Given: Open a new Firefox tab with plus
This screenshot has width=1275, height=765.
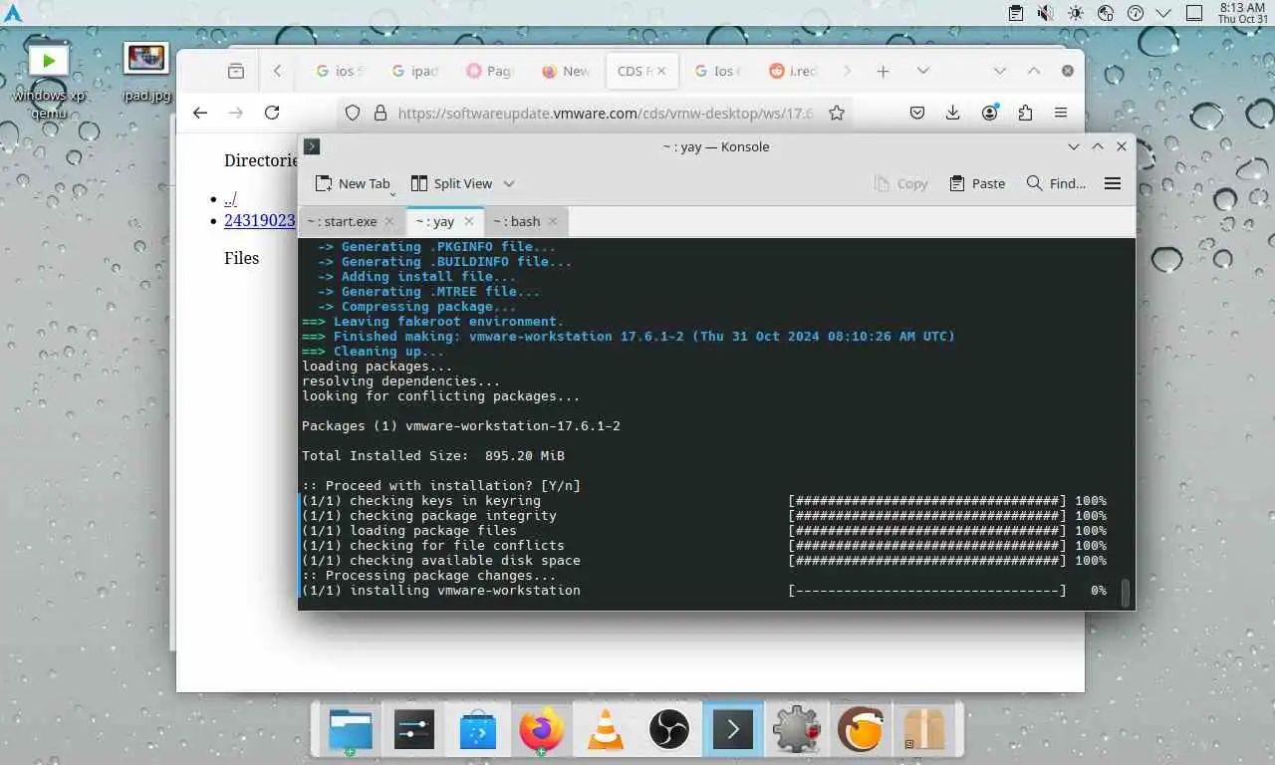Looking at the screenshot, I should [x=883, y=71].
